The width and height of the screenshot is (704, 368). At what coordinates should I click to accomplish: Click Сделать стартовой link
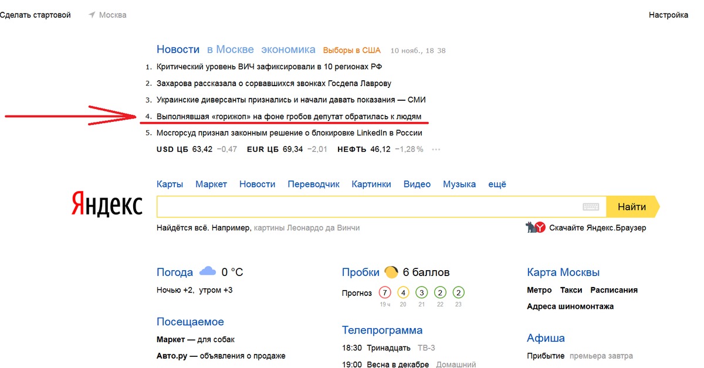(x=36, y=15)
